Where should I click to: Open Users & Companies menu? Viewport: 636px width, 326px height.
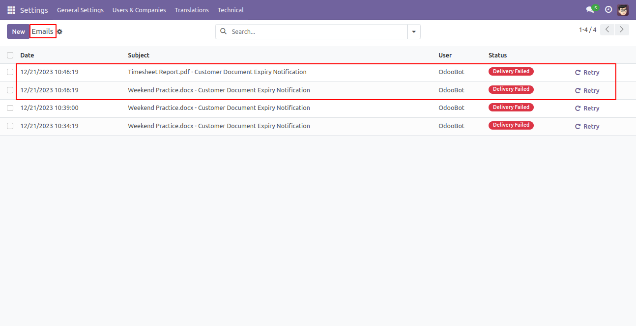[139, 10]
